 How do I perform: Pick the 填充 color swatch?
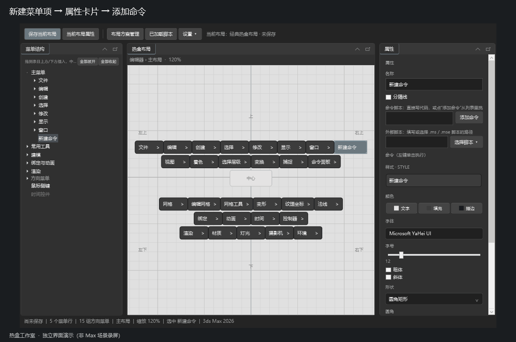(434, 208)
